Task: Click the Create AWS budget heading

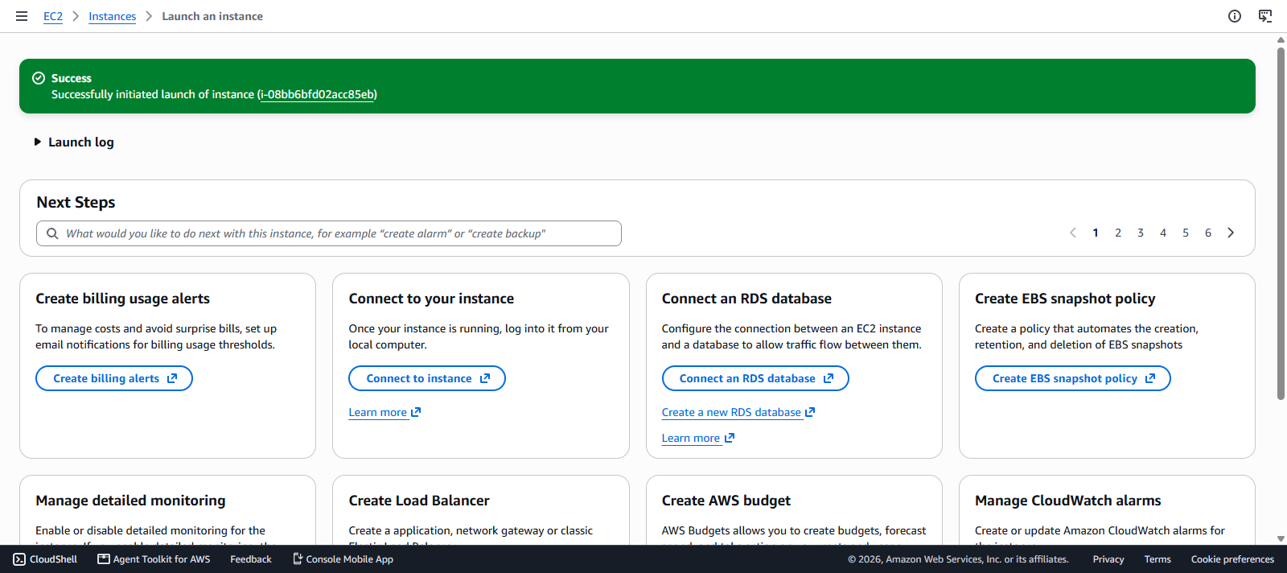Action: [x=726, y=501]
